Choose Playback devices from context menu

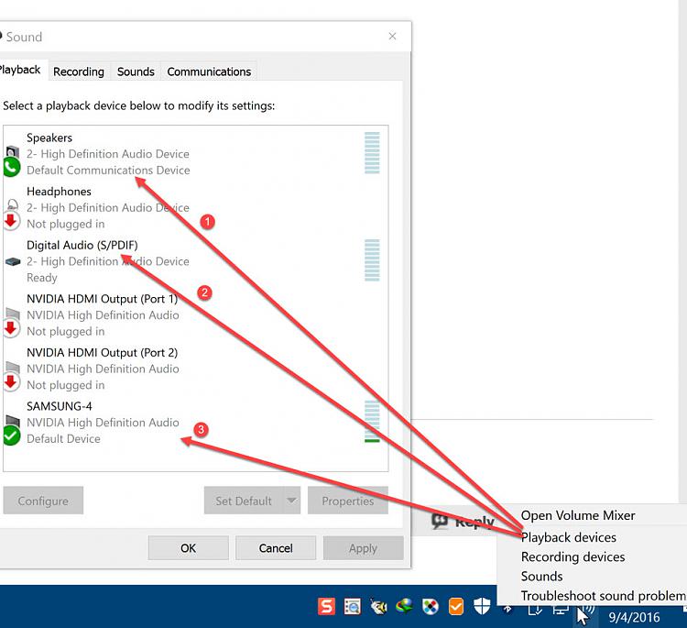coord(568,537)
